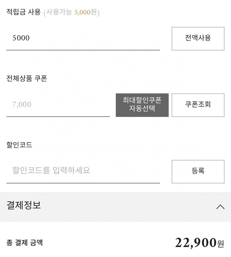Register discount code with 등록 button
Screen dimensions: 231x257
(198, 171)
